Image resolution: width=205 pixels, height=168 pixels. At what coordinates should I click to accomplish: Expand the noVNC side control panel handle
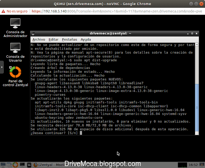2,67
